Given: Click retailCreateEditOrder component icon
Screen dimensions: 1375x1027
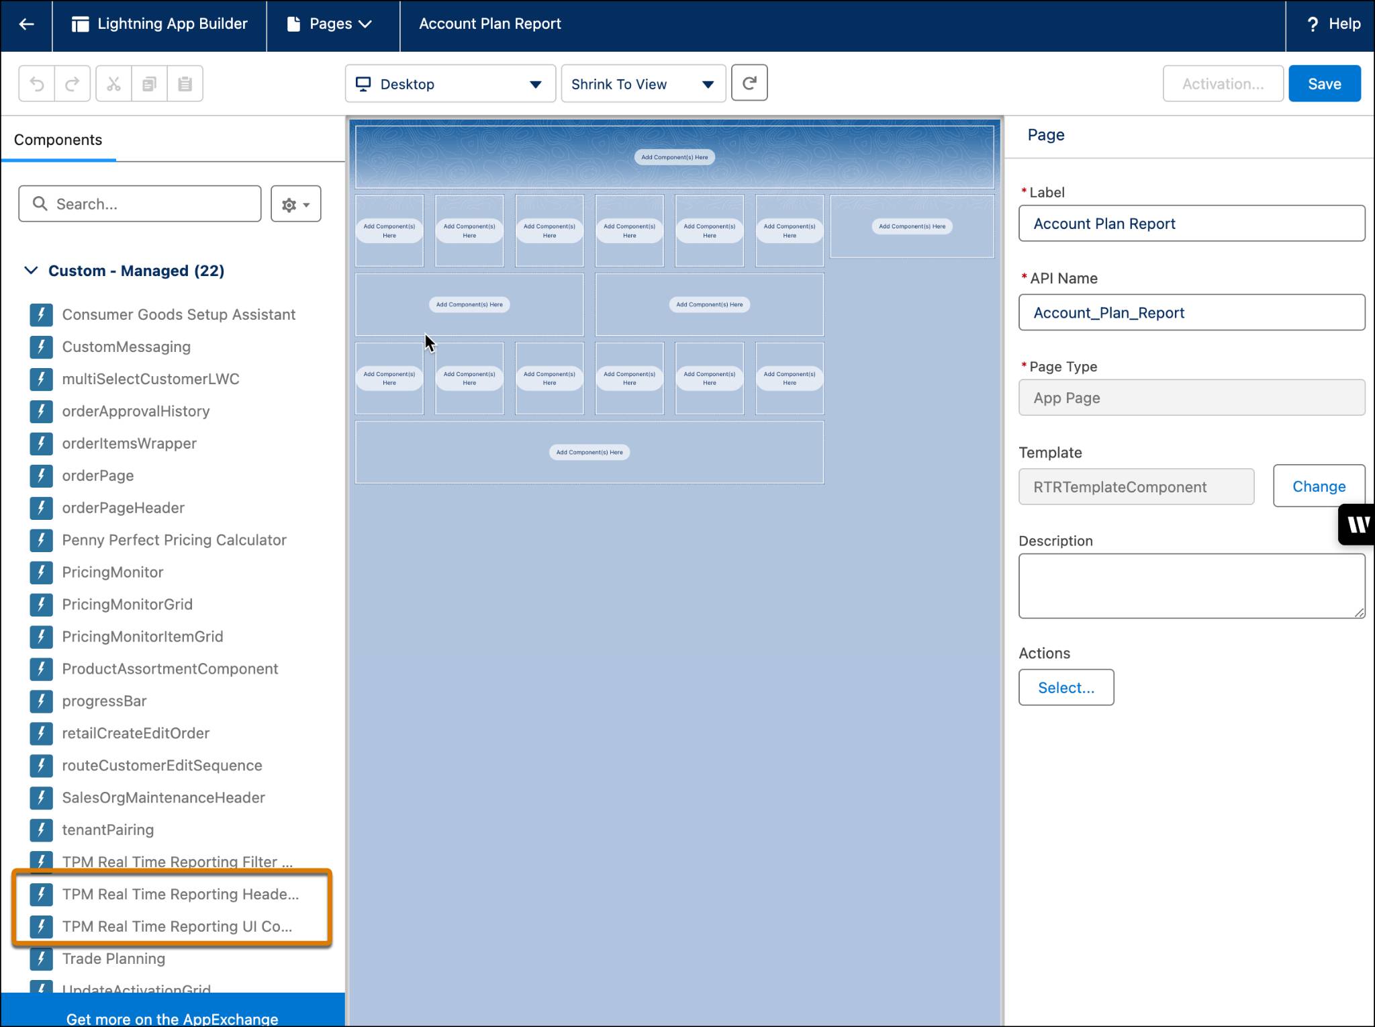Looking at the screenshot, I should (x=42, y=733).
